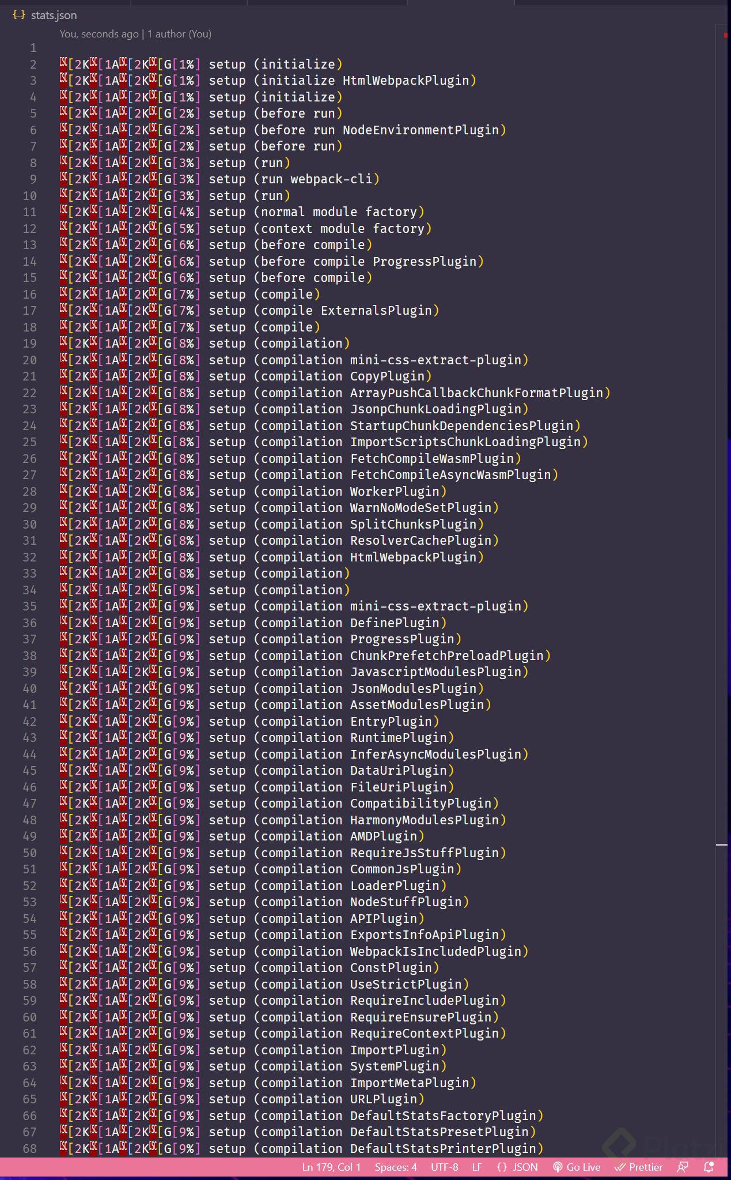
Task: Click the "ResolverCachePlugin" line
Action: [x=279, y=541]
